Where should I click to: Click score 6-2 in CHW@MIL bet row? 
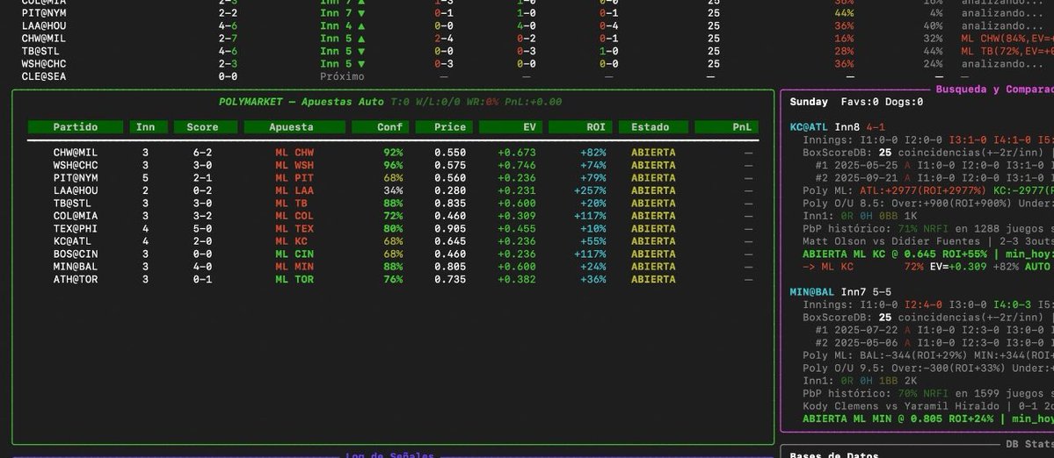pyautogui.click(x=202, y=152)
